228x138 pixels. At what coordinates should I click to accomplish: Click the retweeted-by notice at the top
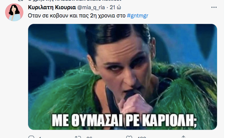(x=75, y=0)
